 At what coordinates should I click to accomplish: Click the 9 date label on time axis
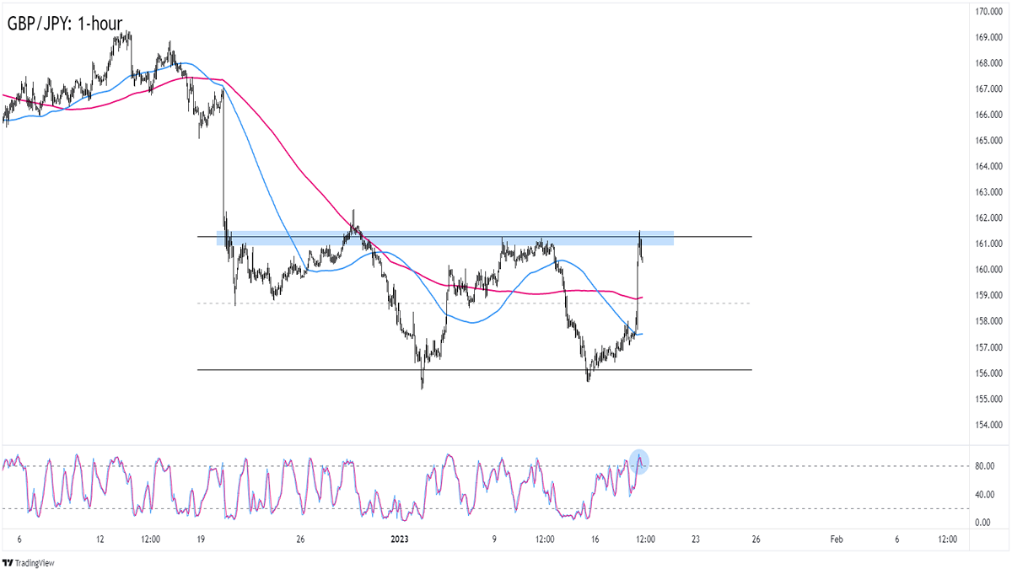(x=495, y=539)
